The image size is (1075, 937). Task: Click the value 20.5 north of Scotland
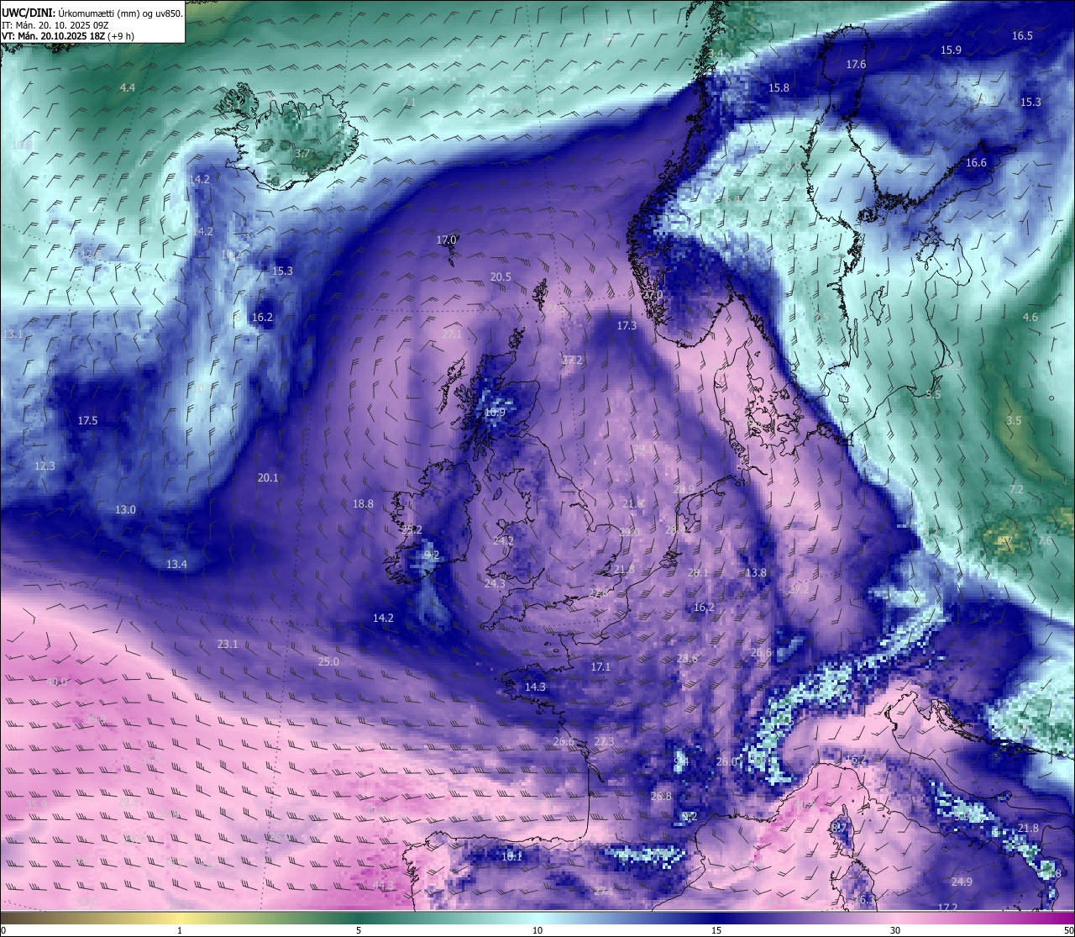click(x=501, y=276)
